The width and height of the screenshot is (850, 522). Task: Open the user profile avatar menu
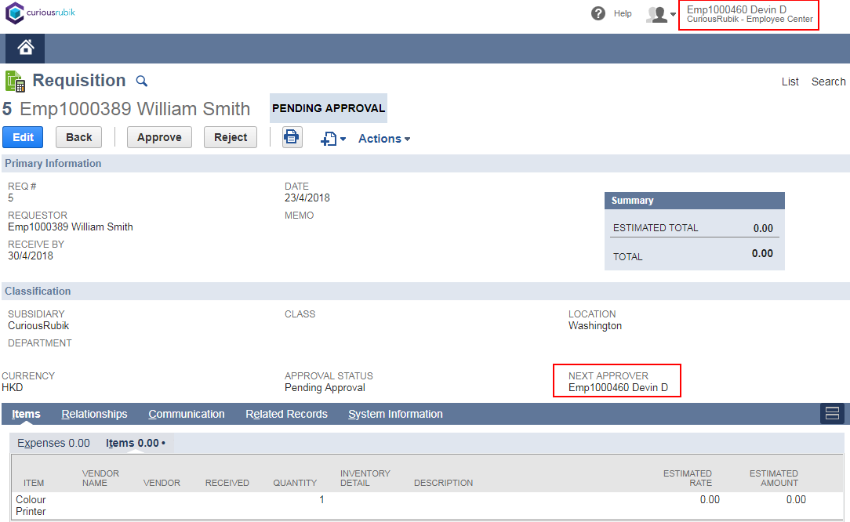click(656, 14)
